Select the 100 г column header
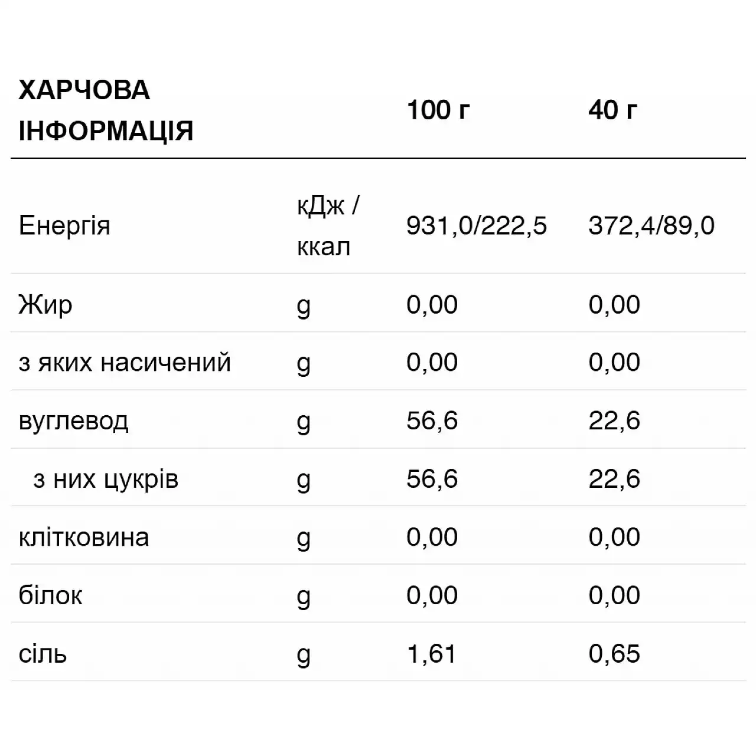 coord(438,110)
